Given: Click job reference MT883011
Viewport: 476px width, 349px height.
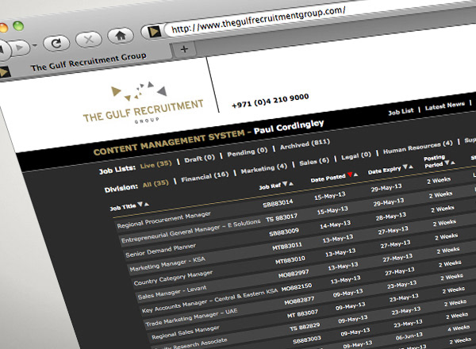Looking at the screenshot, I should 287,246.
